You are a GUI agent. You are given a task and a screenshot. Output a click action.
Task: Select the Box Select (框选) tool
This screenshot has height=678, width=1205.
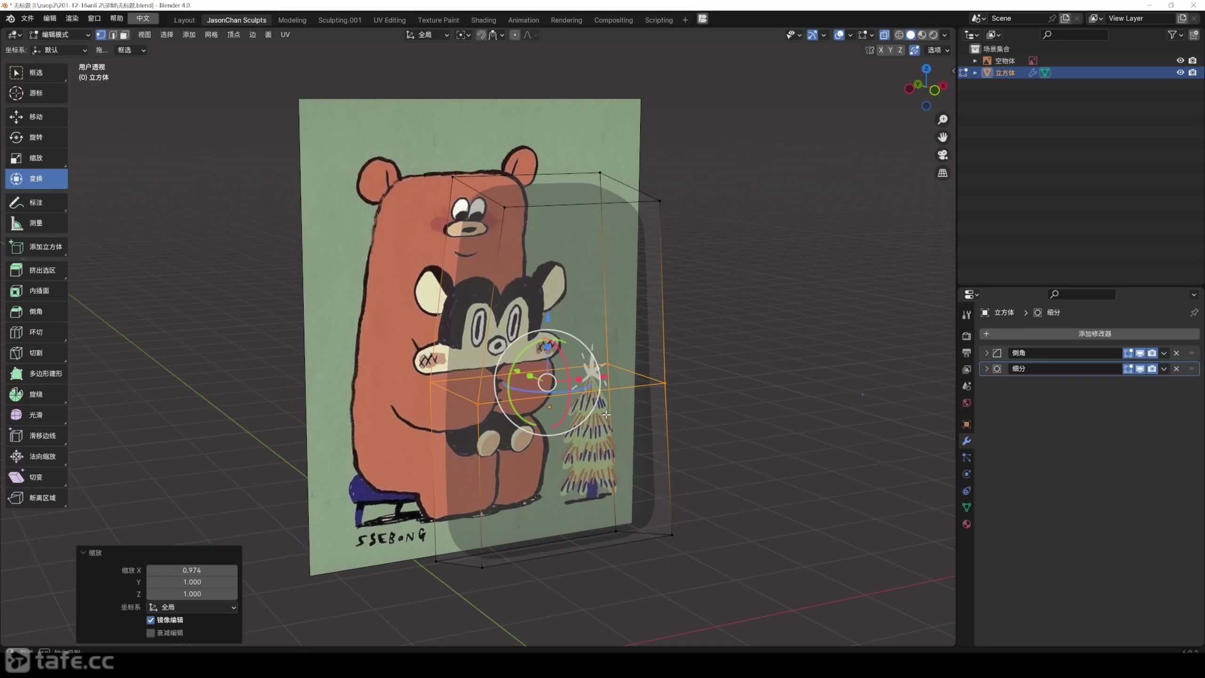click(x=37, y=73)
